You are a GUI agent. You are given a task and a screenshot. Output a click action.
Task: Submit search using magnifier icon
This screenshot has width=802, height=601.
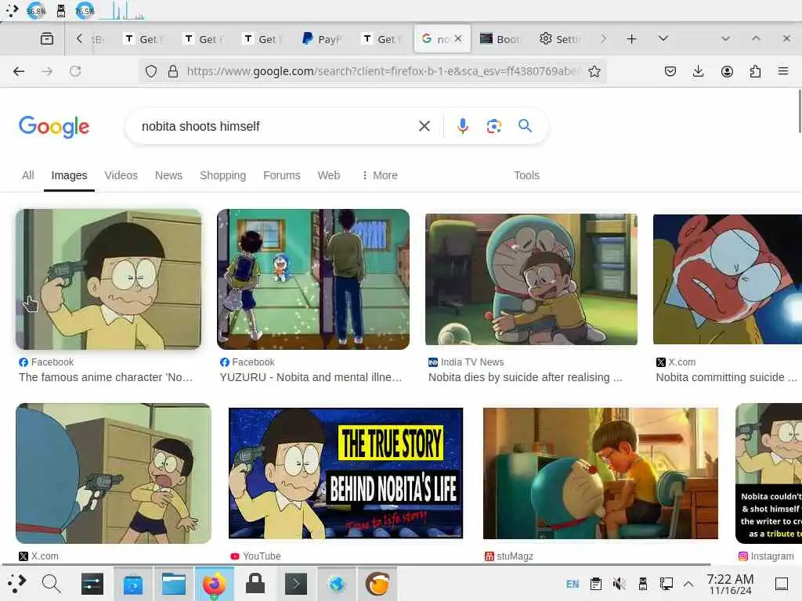(x=526, y=126)
